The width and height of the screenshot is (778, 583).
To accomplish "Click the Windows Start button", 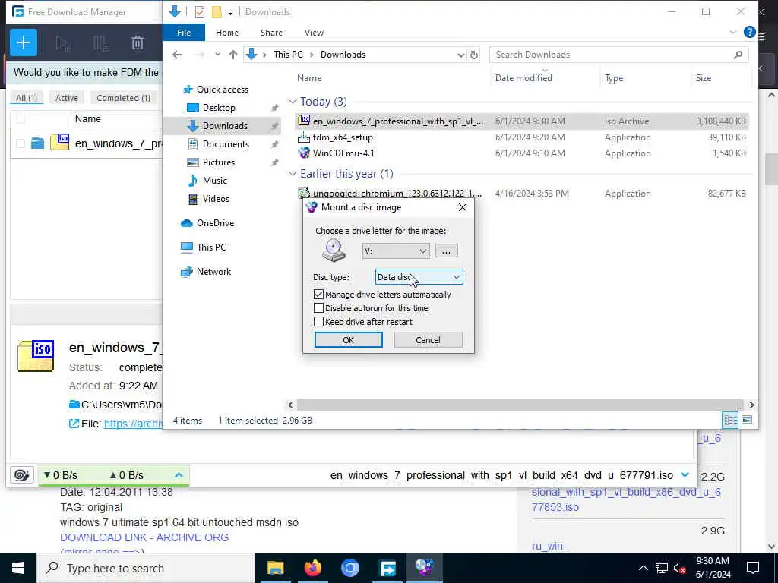I will [x=18, y=568].
